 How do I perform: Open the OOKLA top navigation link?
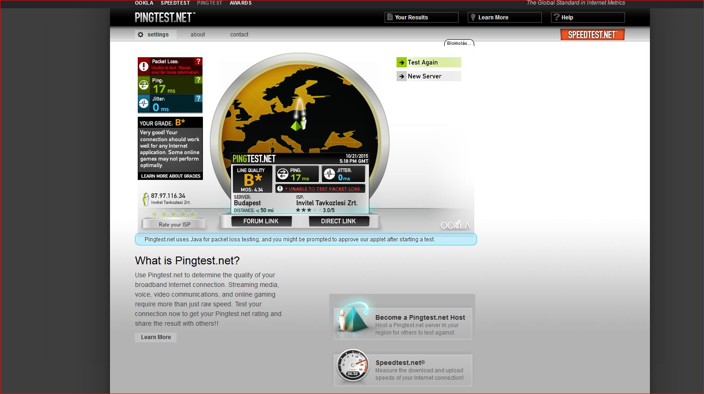[144, 3]
